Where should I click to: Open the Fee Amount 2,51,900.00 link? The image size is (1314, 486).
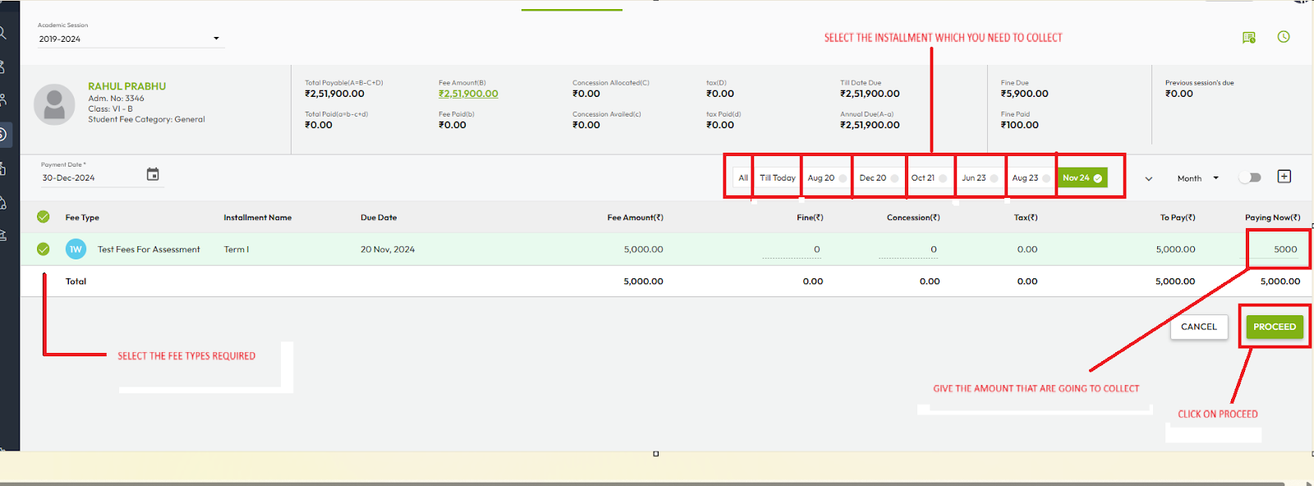tap(468, 94)
